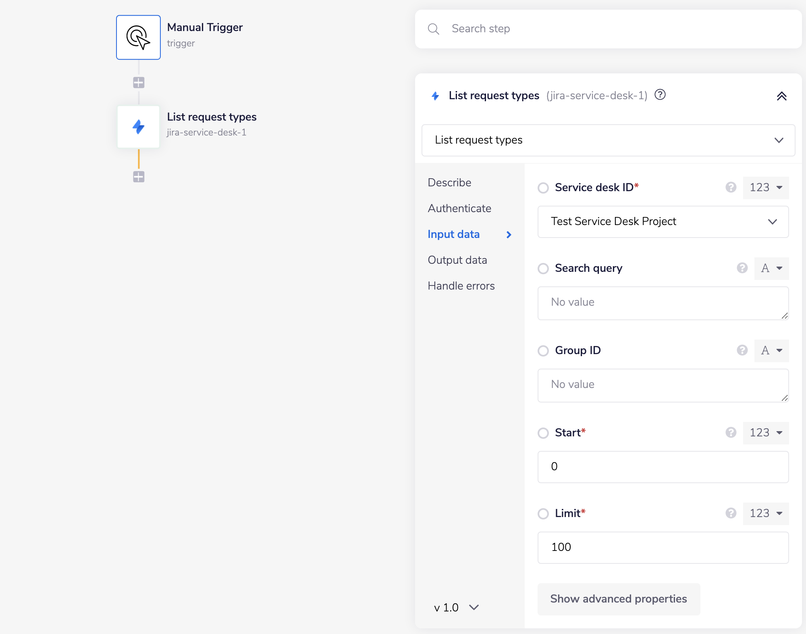The height and width of the screenshot is (634, 806).
Task: Click inside the Limit value field
Action: point(662,547)
